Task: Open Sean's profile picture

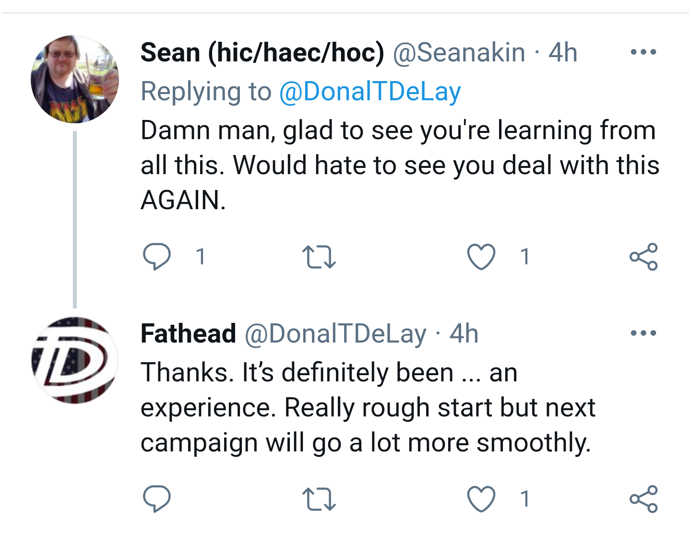Action: tap(75, 79)
